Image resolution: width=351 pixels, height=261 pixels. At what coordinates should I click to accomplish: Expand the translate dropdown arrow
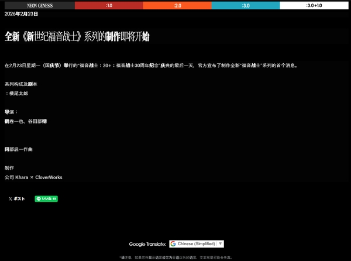pos(221,243)
